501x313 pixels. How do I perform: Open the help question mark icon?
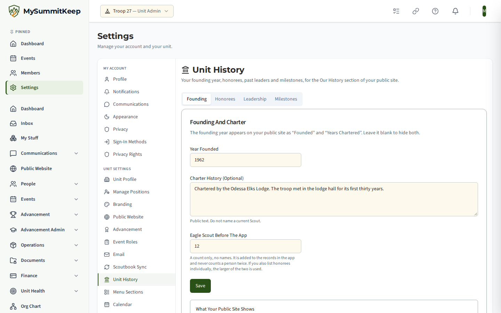pyautogui.click(x=435, y=11)
